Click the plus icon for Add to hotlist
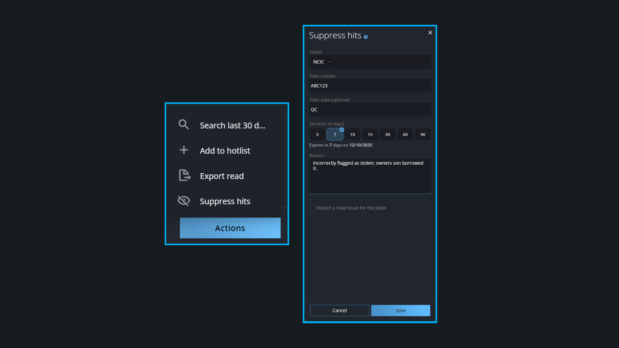 tap(184, 150)
